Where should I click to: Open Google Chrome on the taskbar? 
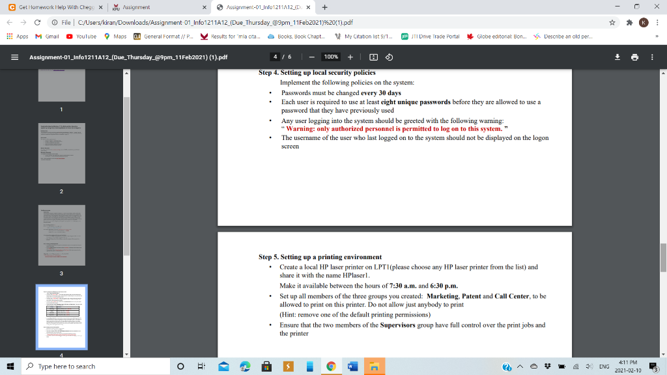tap(331, 367)
